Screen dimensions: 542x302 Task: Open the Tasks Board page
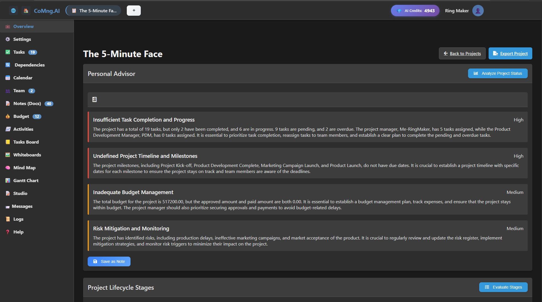pos(26,142)
